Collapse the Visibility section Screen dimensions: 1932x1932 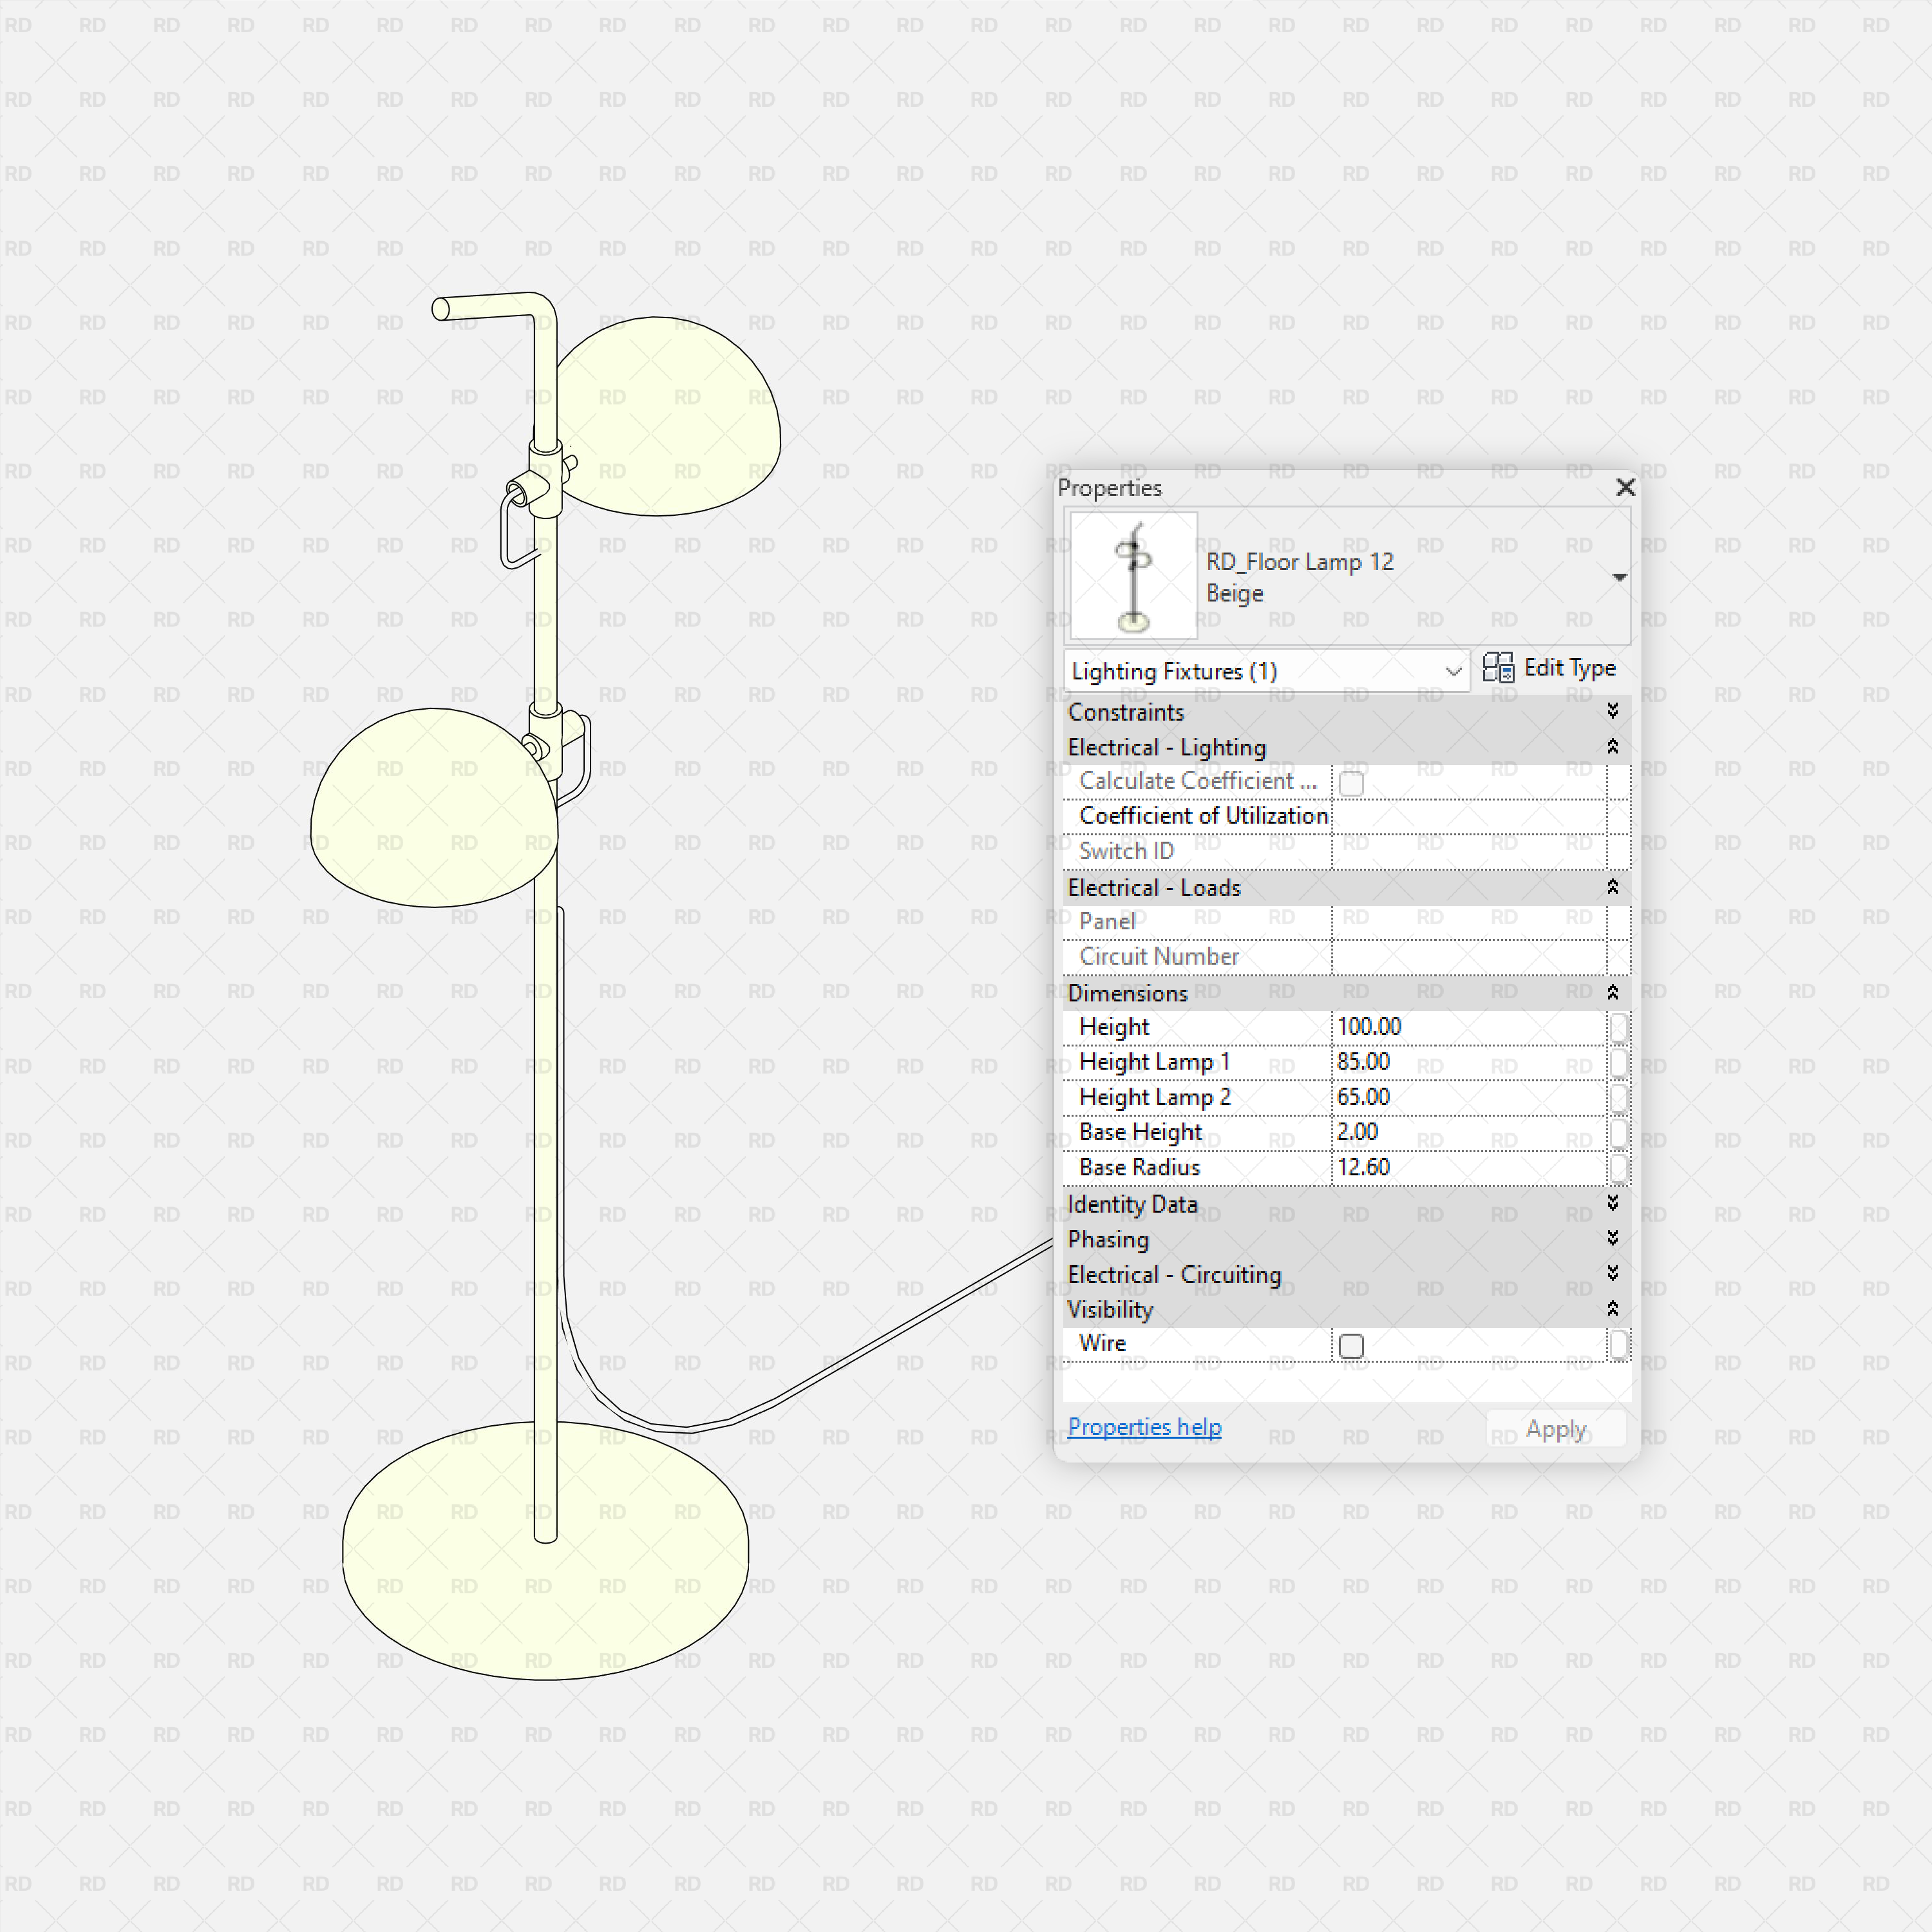point(1612,1308)
